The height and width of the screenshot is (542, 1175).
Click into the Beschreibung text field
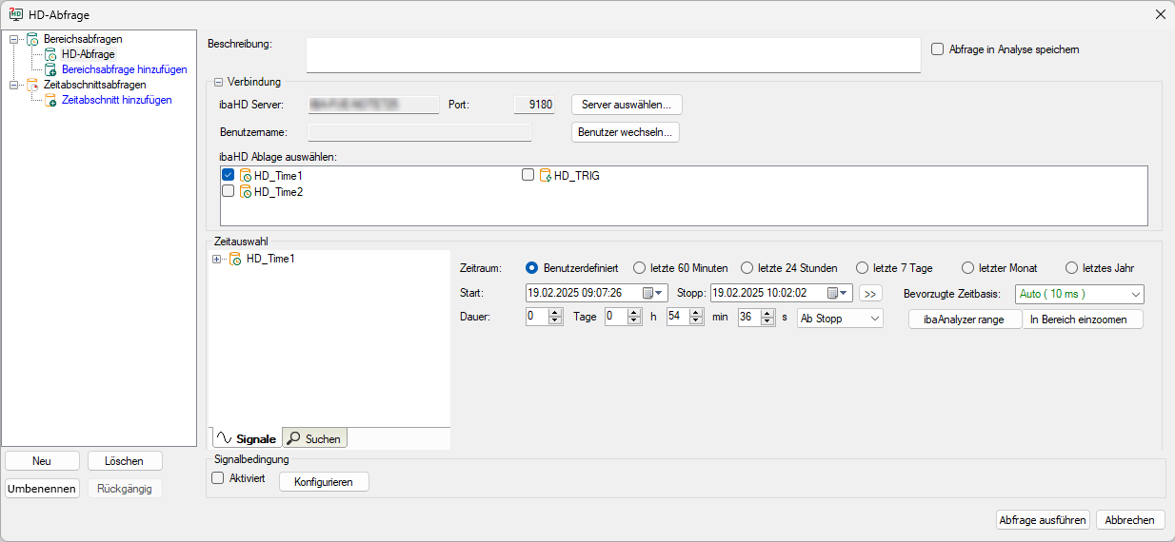(x=612, y=55)
